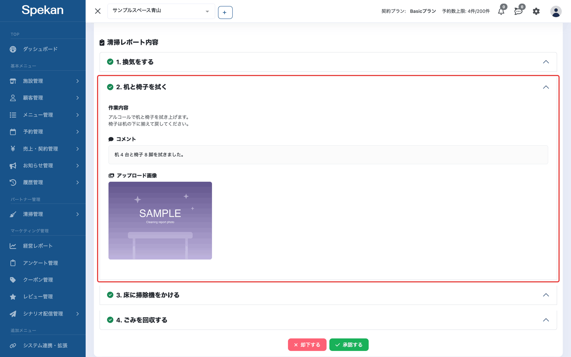
Task: Go to ダッシュボード in the sidebar
Action: tap(43, 49)
